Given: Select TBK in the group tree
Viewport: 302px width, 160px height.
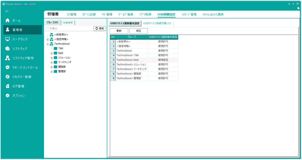Looking at the screenshot, I should tap(60, 49).
